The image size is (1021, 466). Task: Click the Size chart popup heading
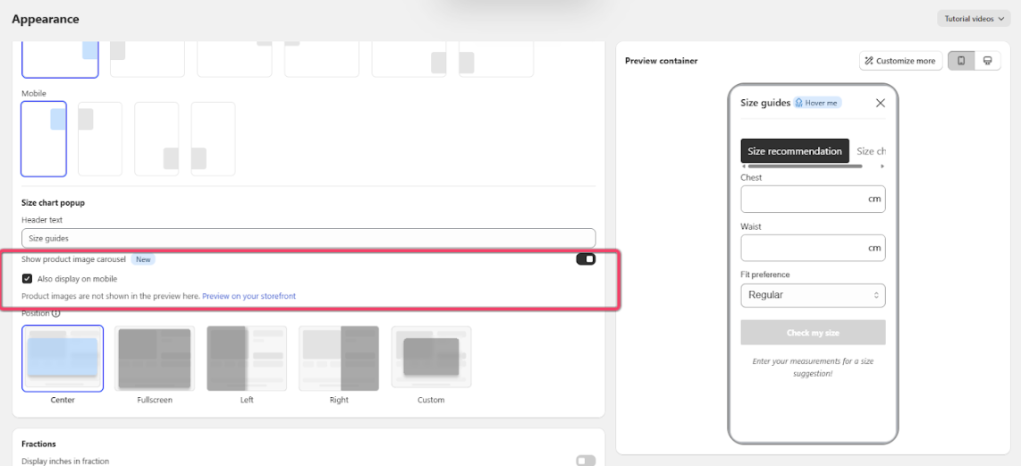pos(54,203)
